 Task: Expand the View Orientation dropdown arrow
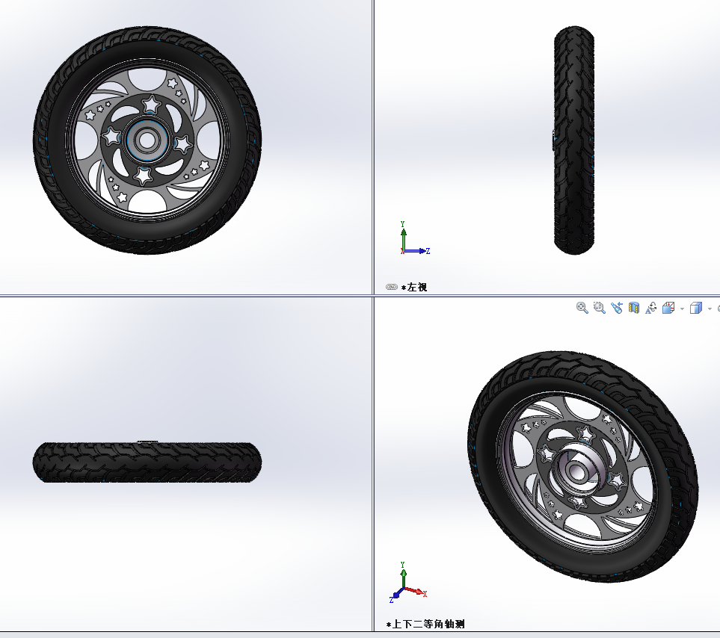[682, 309]
